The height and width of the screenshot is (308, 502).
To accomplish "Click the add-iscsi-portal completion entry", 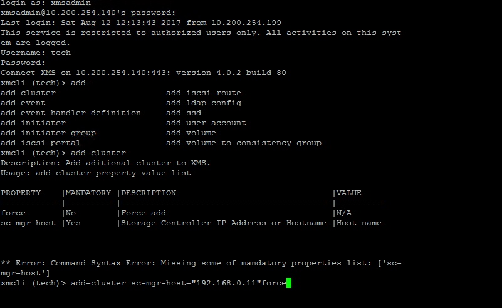I will (41, 143).
